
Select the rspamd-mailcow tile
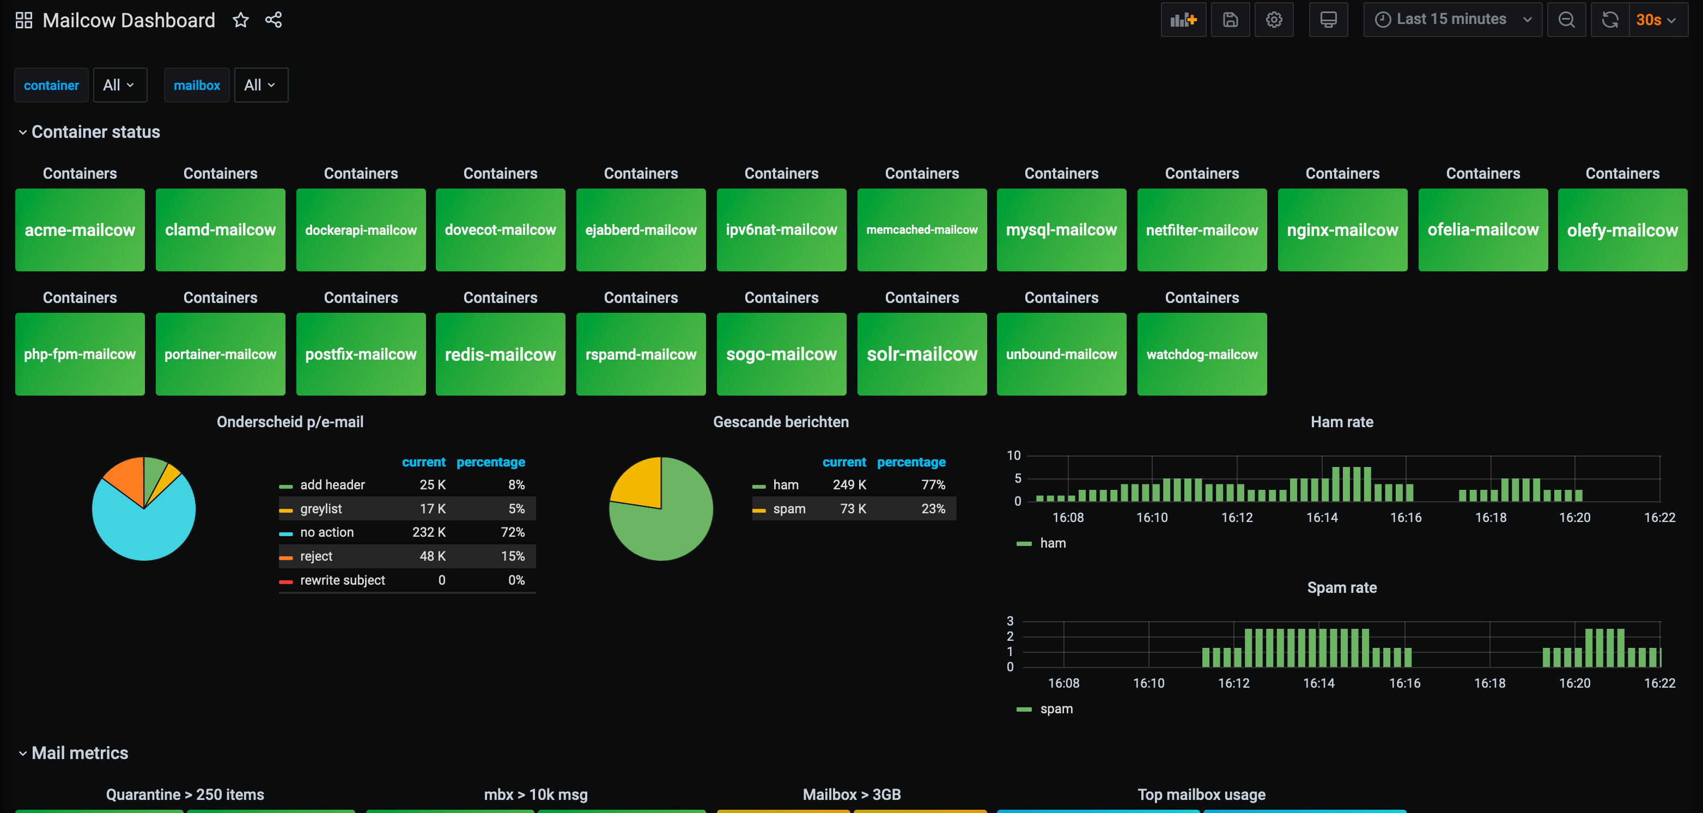pyautogui.click(x=641, y=354)
